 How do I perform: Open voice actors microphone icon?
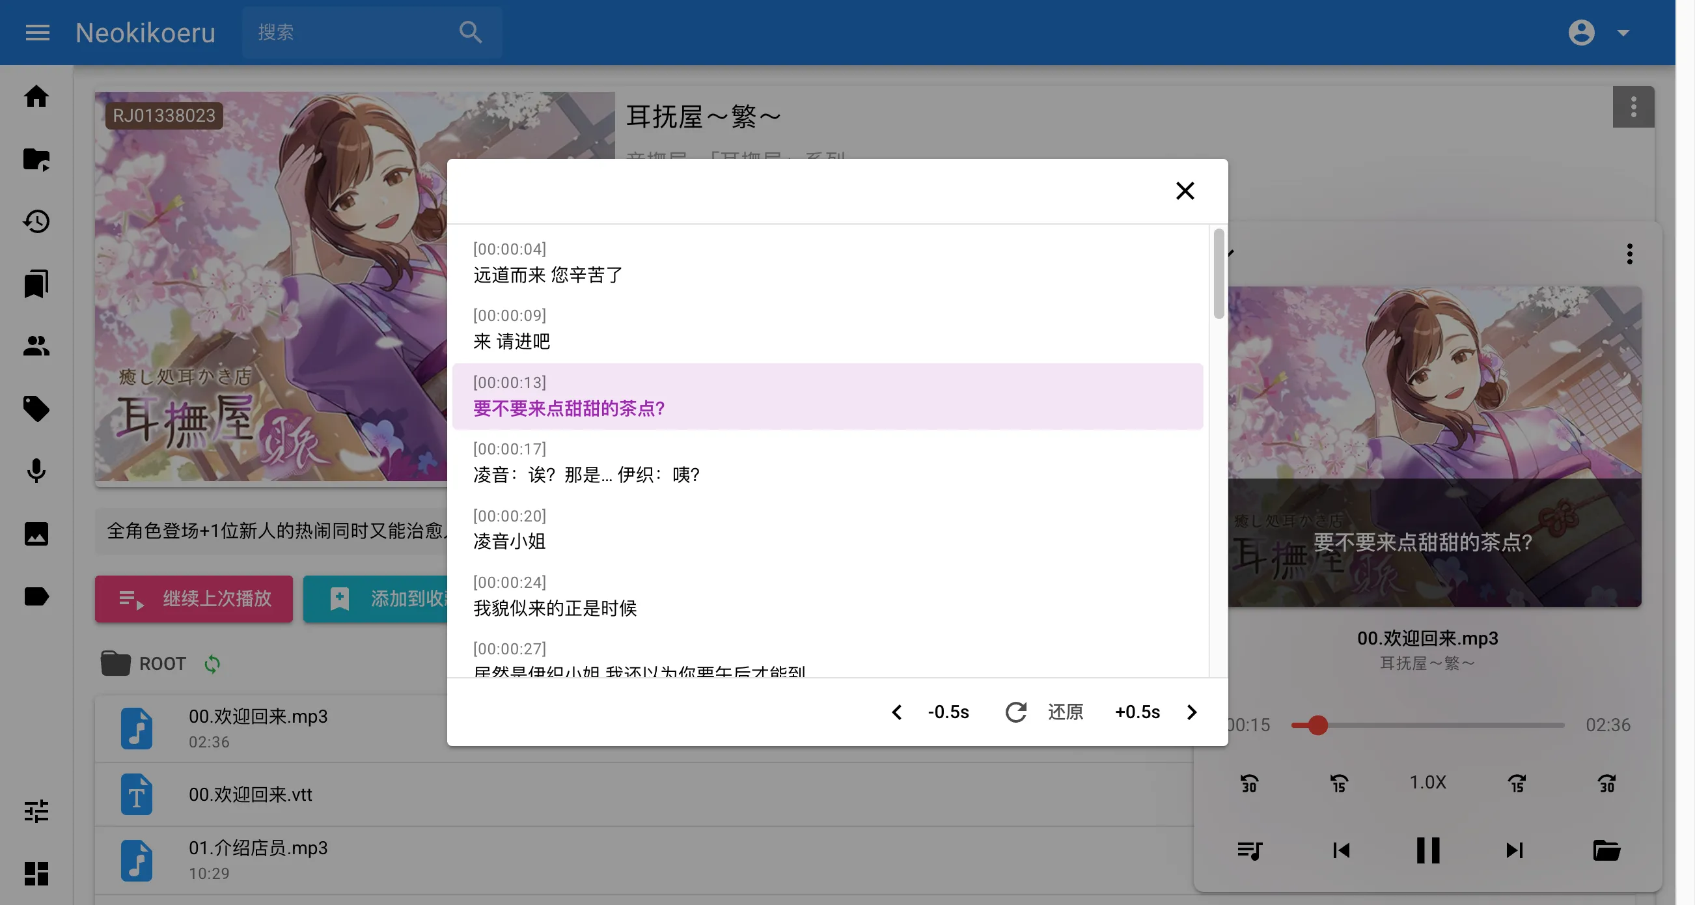36,471
